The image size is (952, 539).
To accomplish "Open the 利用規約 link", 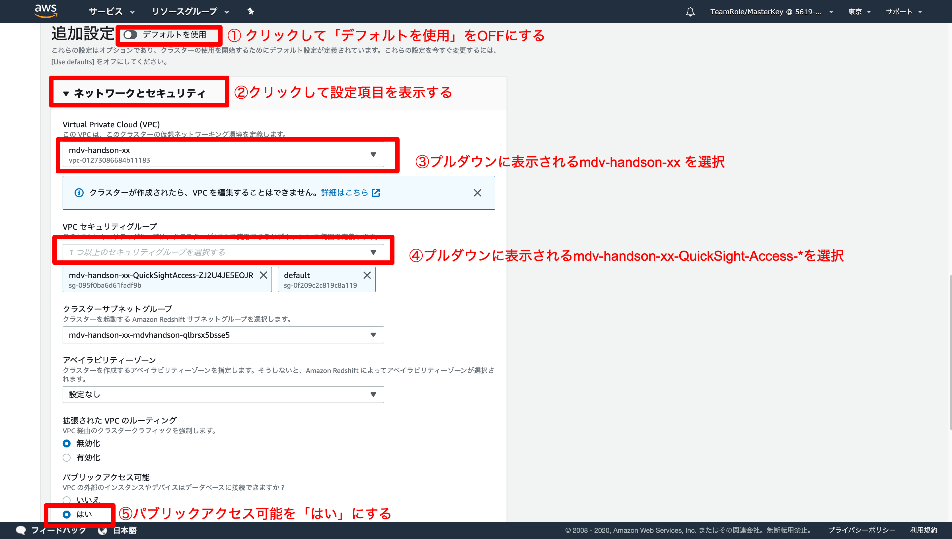I will pyautogui.click(x=924, y=530).
